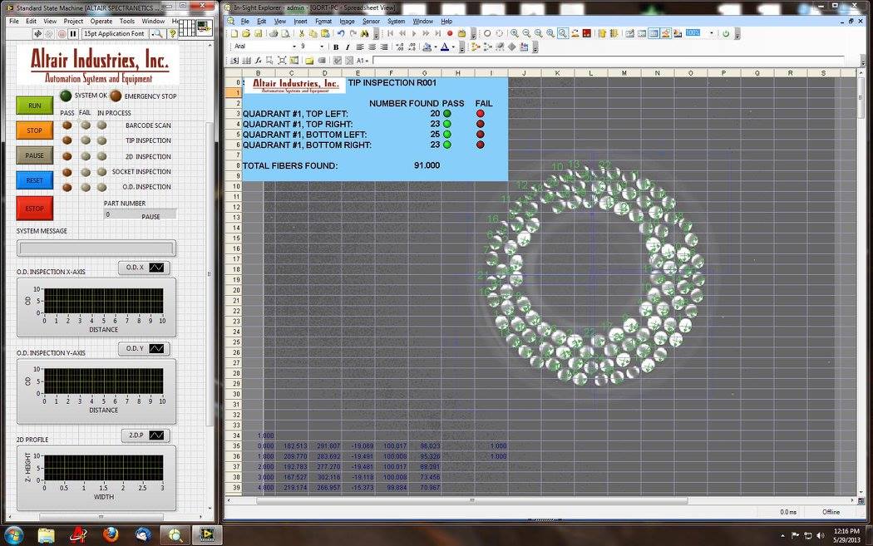Viewport: 873px width, 546px height.
Task: Click the SYSTEM MESSAGE text field
Action: click(x=96, y=248)
